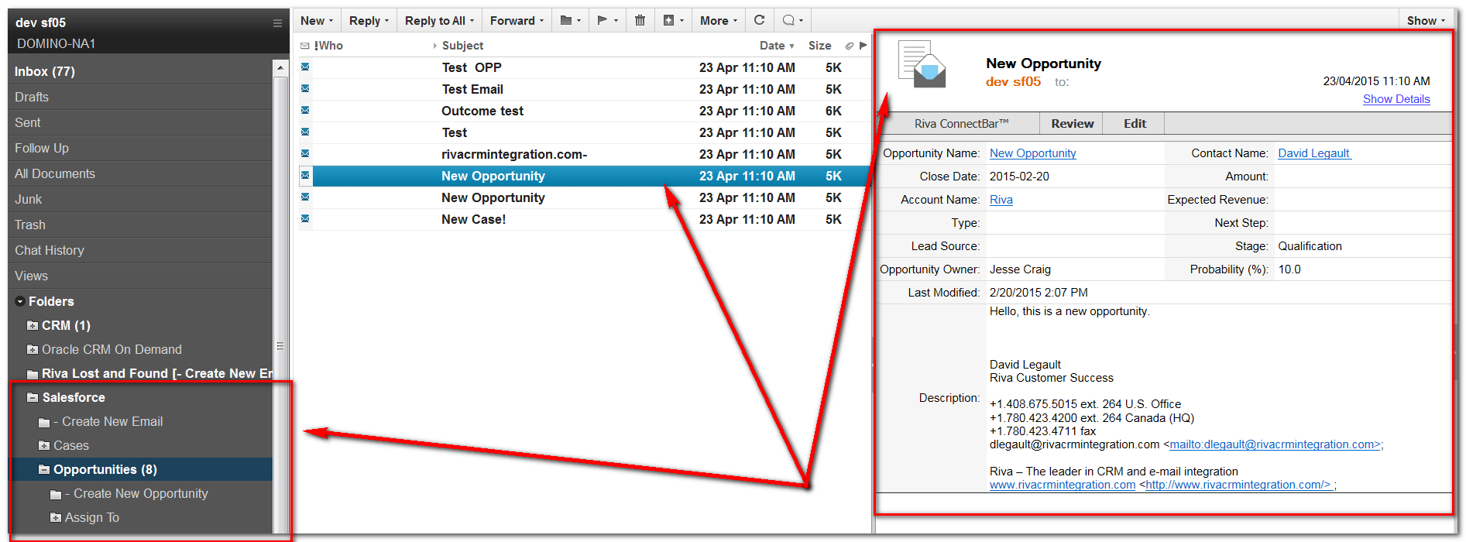This screenshot has width=1466, height=542.
Task: Open the Edit tab in Riva ConnectBar
Action: [1135, 124]
